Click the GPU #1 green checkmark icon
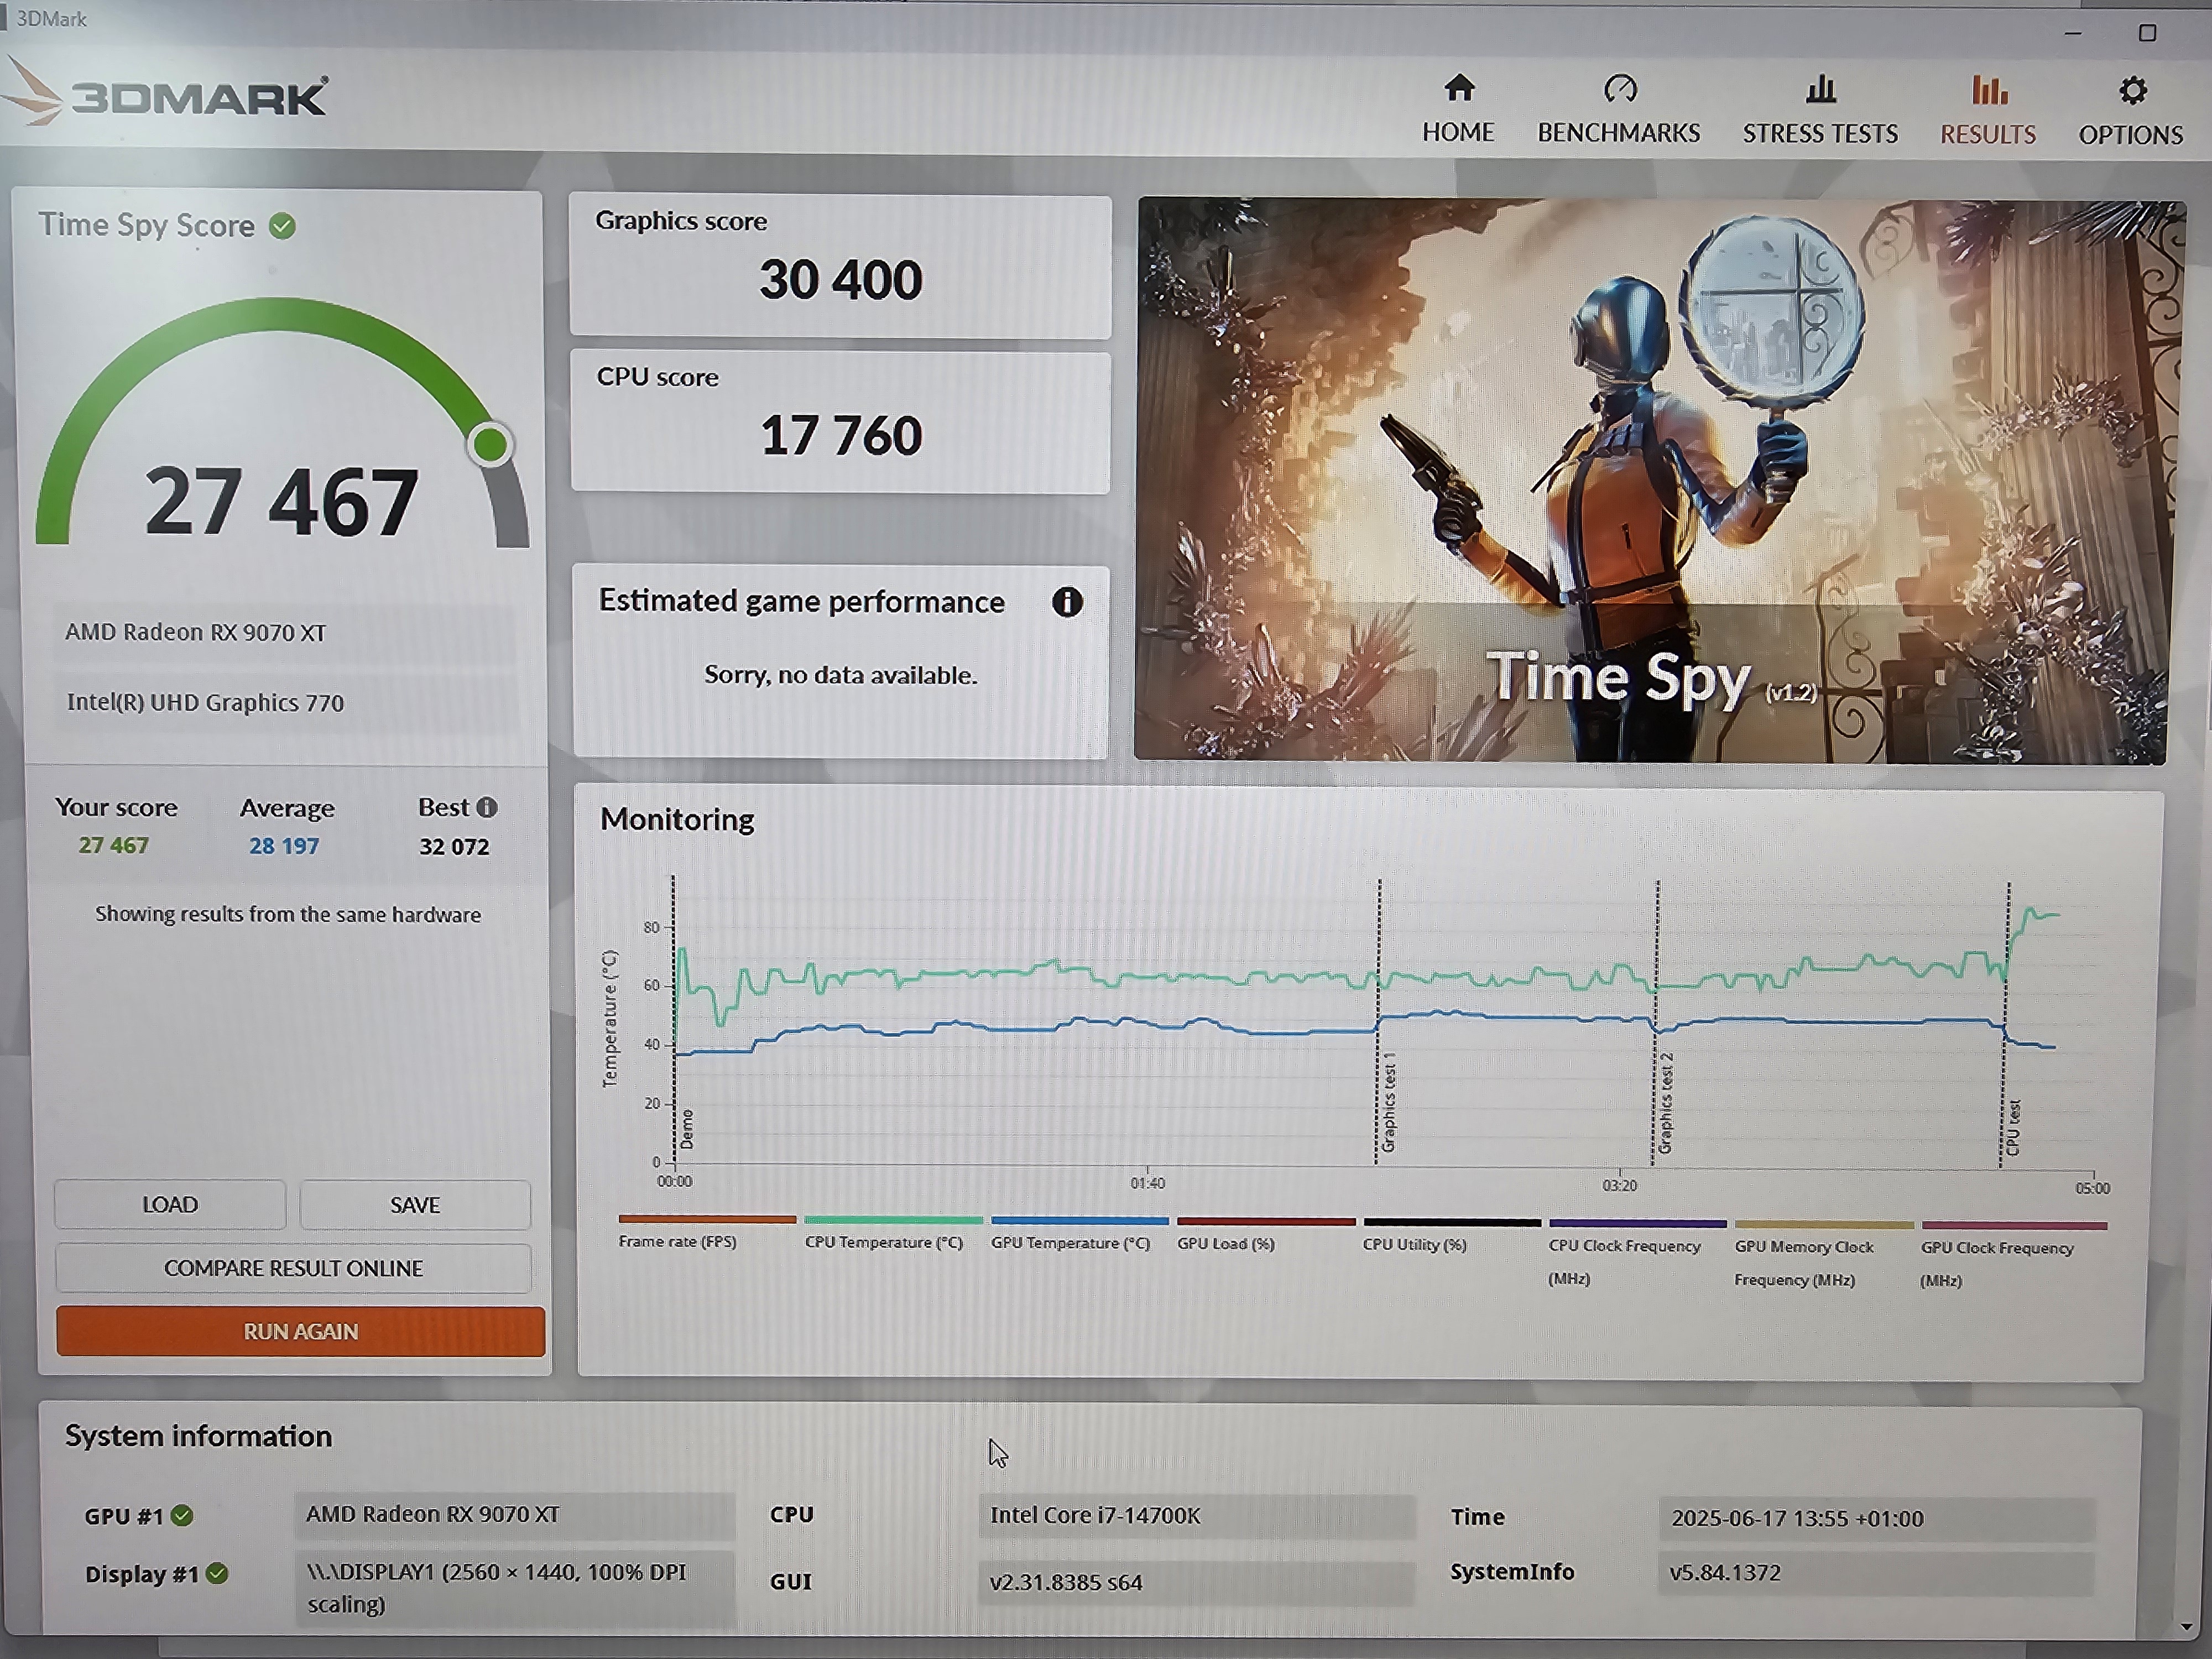 tap(182, 1516)
